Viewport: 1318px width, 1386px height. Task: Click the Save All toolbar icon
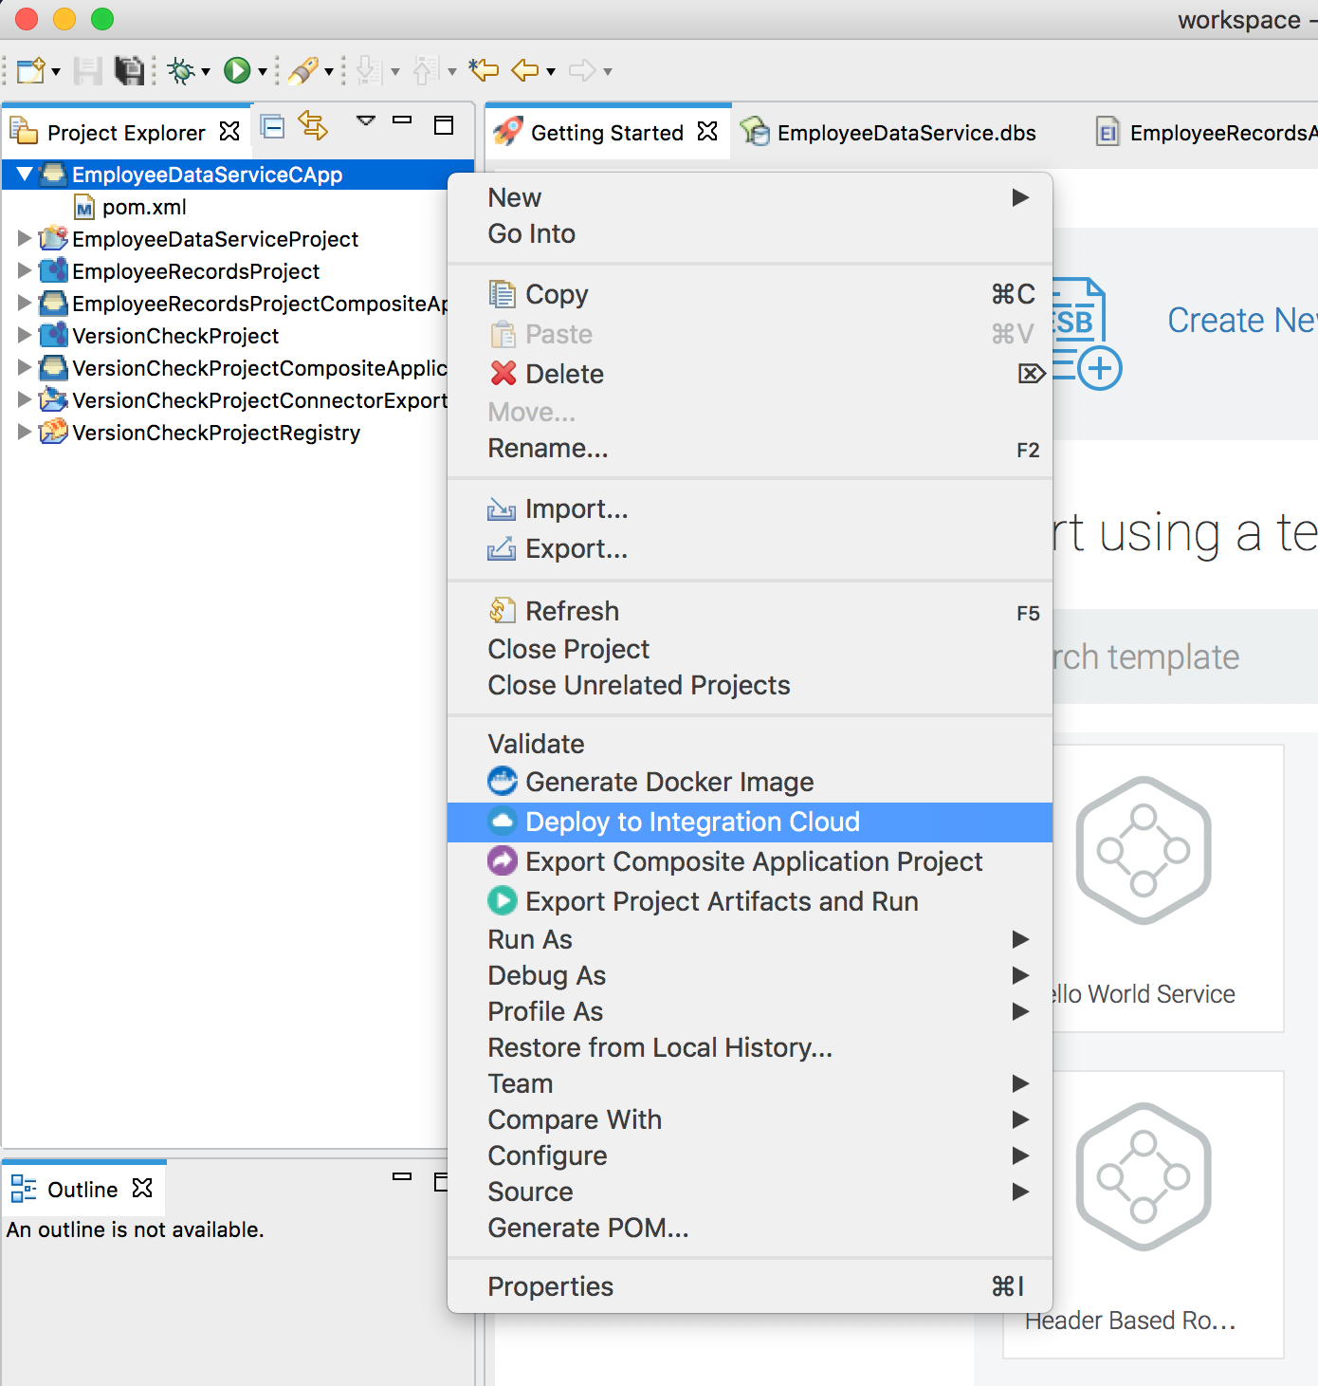[128, 70]
